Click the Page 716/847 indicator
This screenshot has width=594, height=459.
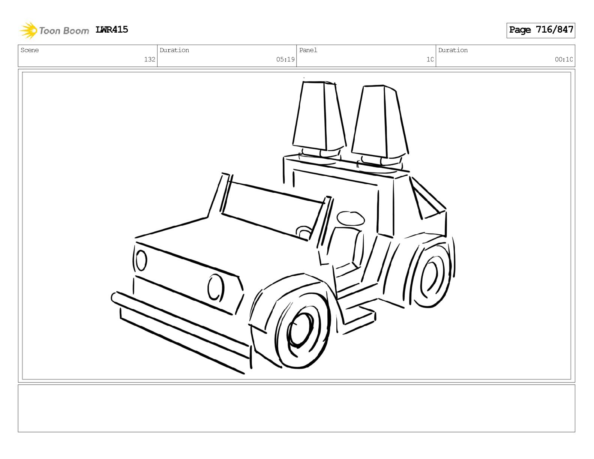pos(541,30)
